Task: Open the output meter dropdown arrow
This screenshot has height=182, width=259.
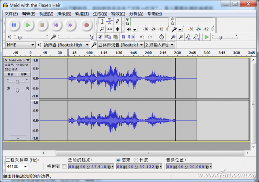Action: click(135, 30)
